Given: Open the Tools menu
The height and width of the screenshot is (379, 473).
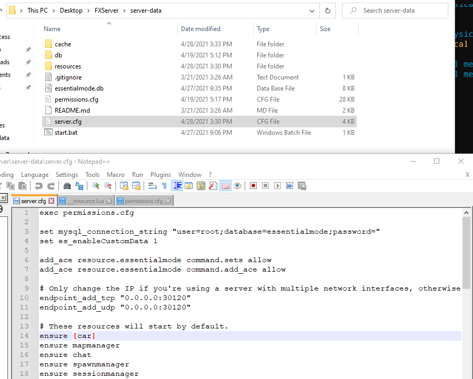Looking at the screenshot, I should 92,175.
